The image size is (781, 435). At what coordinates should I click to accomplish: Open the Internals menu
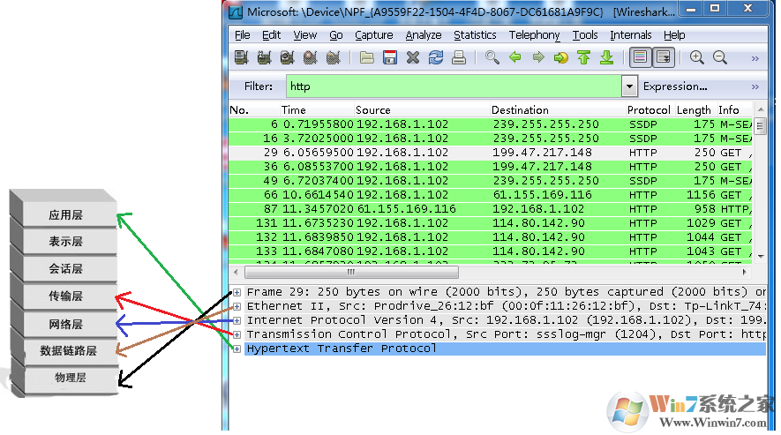tap(631, 35)
